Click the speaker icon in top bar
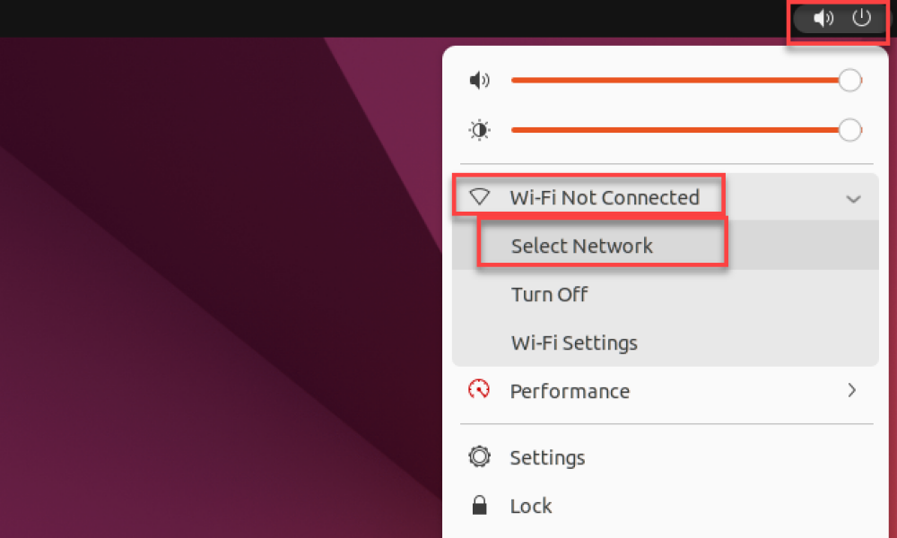 click(x=823, y=18)
